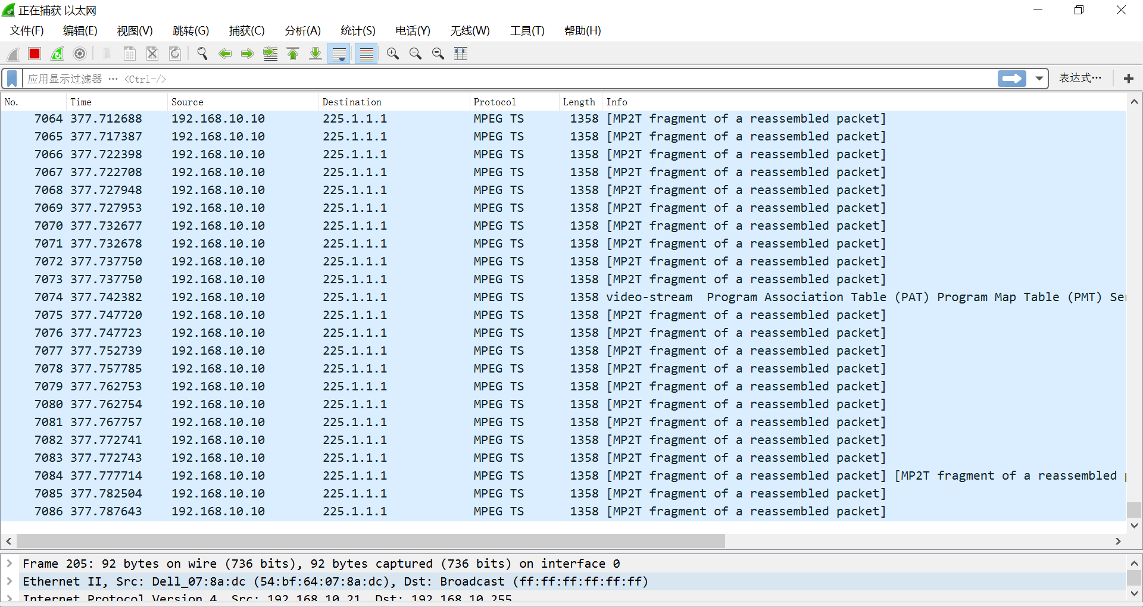The height and width of the screenshot is (607, 1143).
Task: Sort by Destination column header
Action: (395, 102)
